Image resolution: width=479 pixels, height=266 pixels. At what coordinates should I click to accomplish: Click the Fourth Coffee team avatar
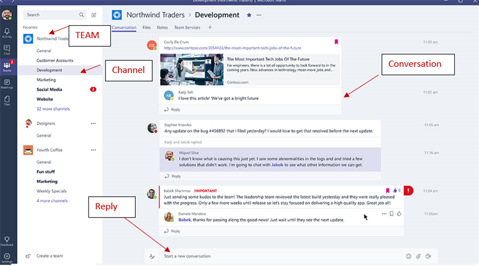click(x=28, y=150)
